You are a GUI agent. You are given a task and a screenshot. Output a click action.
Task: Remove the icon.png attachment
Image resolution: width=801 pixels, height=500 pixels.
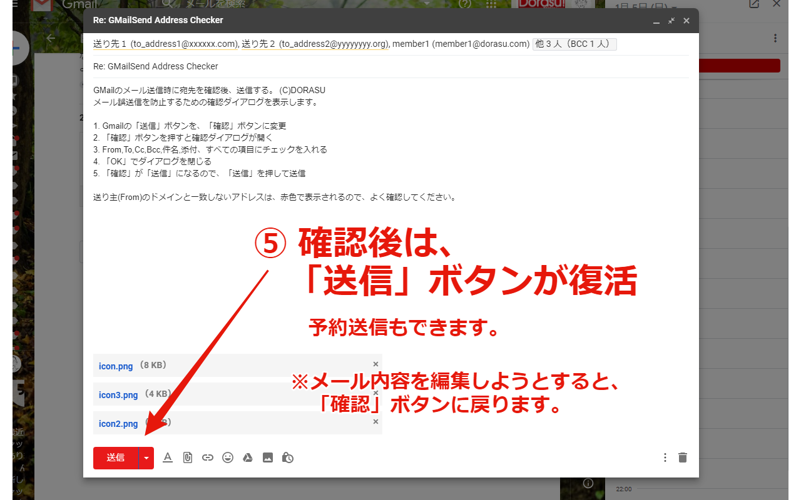375,364
